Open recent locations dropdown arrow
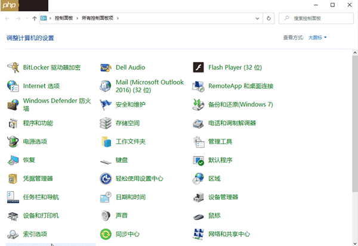The image size is (358, 246). pos(27,18)
